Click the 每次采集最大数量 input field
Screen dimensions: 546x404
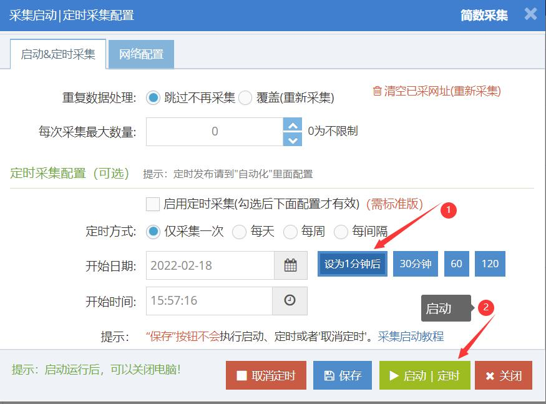pyautogui.click(x=215, y=132)
